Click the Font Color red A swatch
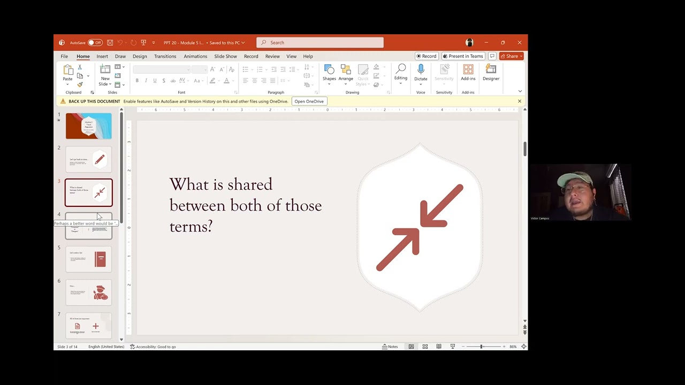The width and height of the screenshot is (685, 385). (x=226, y=81)
